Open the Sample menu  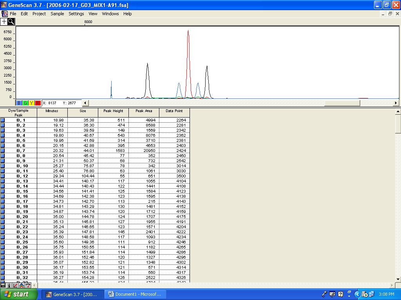click(57, 14)
